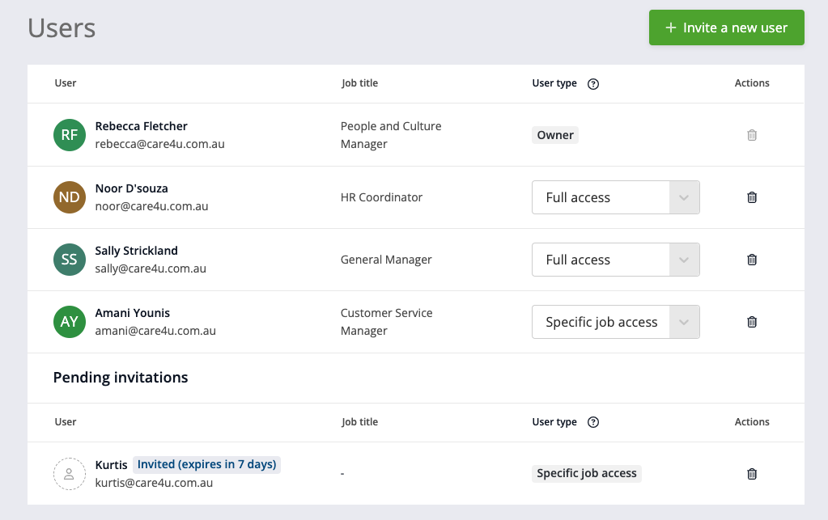Click Rebecca Fletcher's greyed trash icon

click(752, 135)
